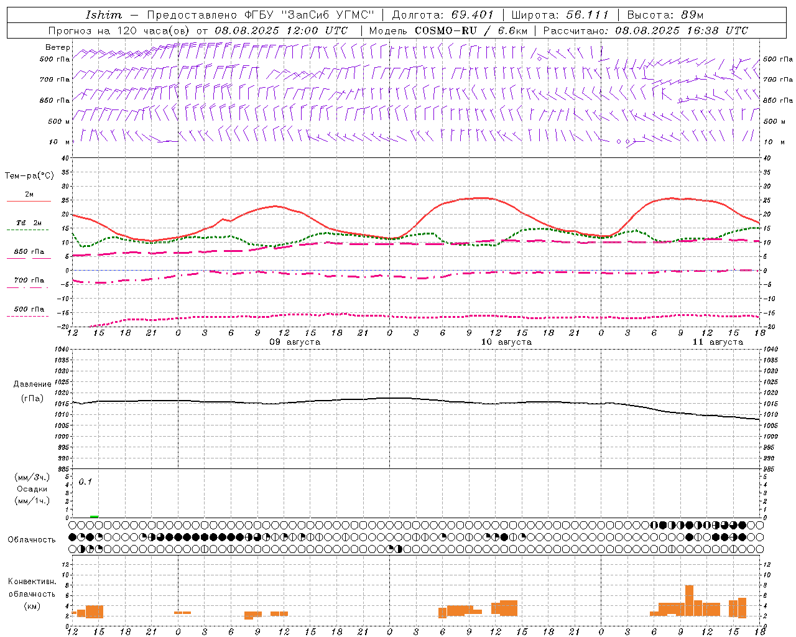The width and height of the screenshot is (796, 637).
Task: Click the "10 августа" date label
Action: [x=506, y=342]
